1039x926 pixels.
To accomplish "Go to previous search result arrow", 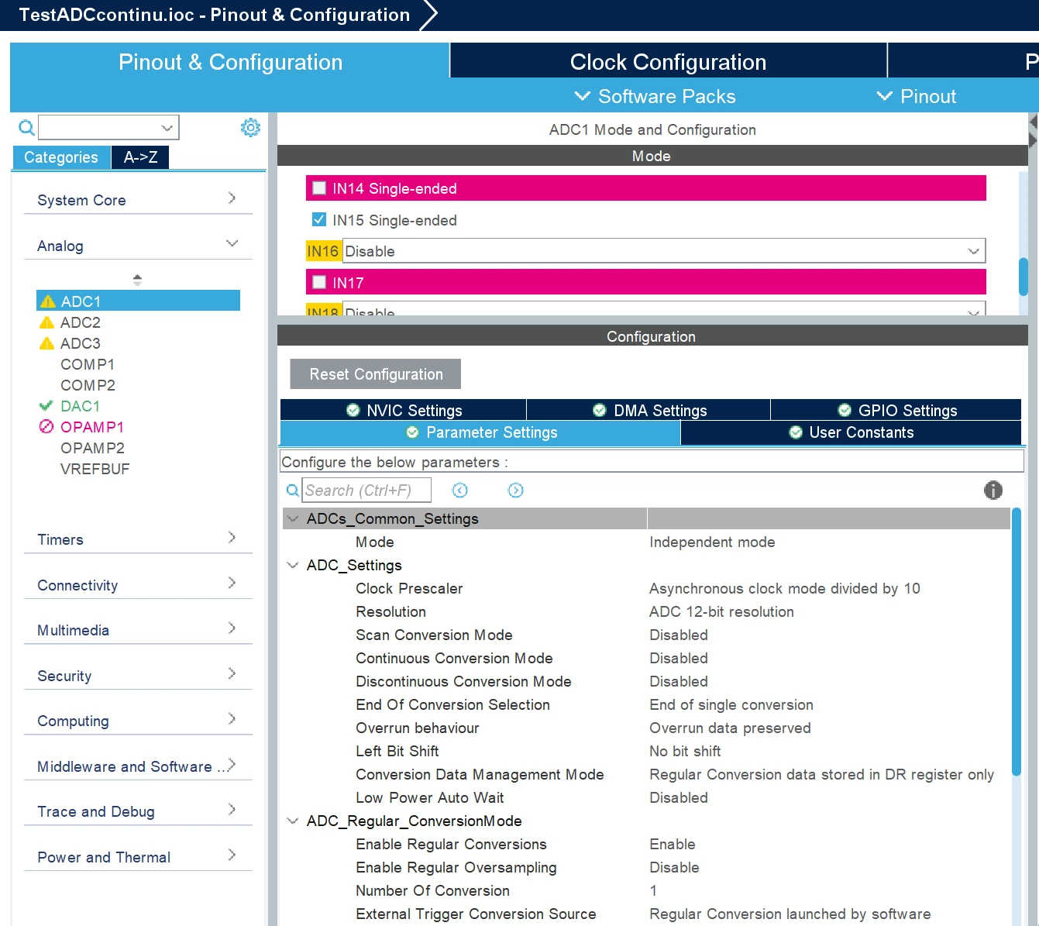I will coord(459,490).
